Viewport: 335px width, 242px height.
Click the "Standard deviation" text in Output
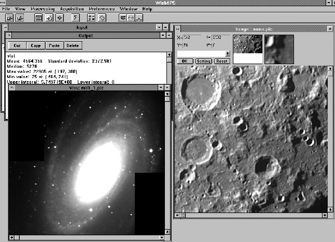[80, 61]
